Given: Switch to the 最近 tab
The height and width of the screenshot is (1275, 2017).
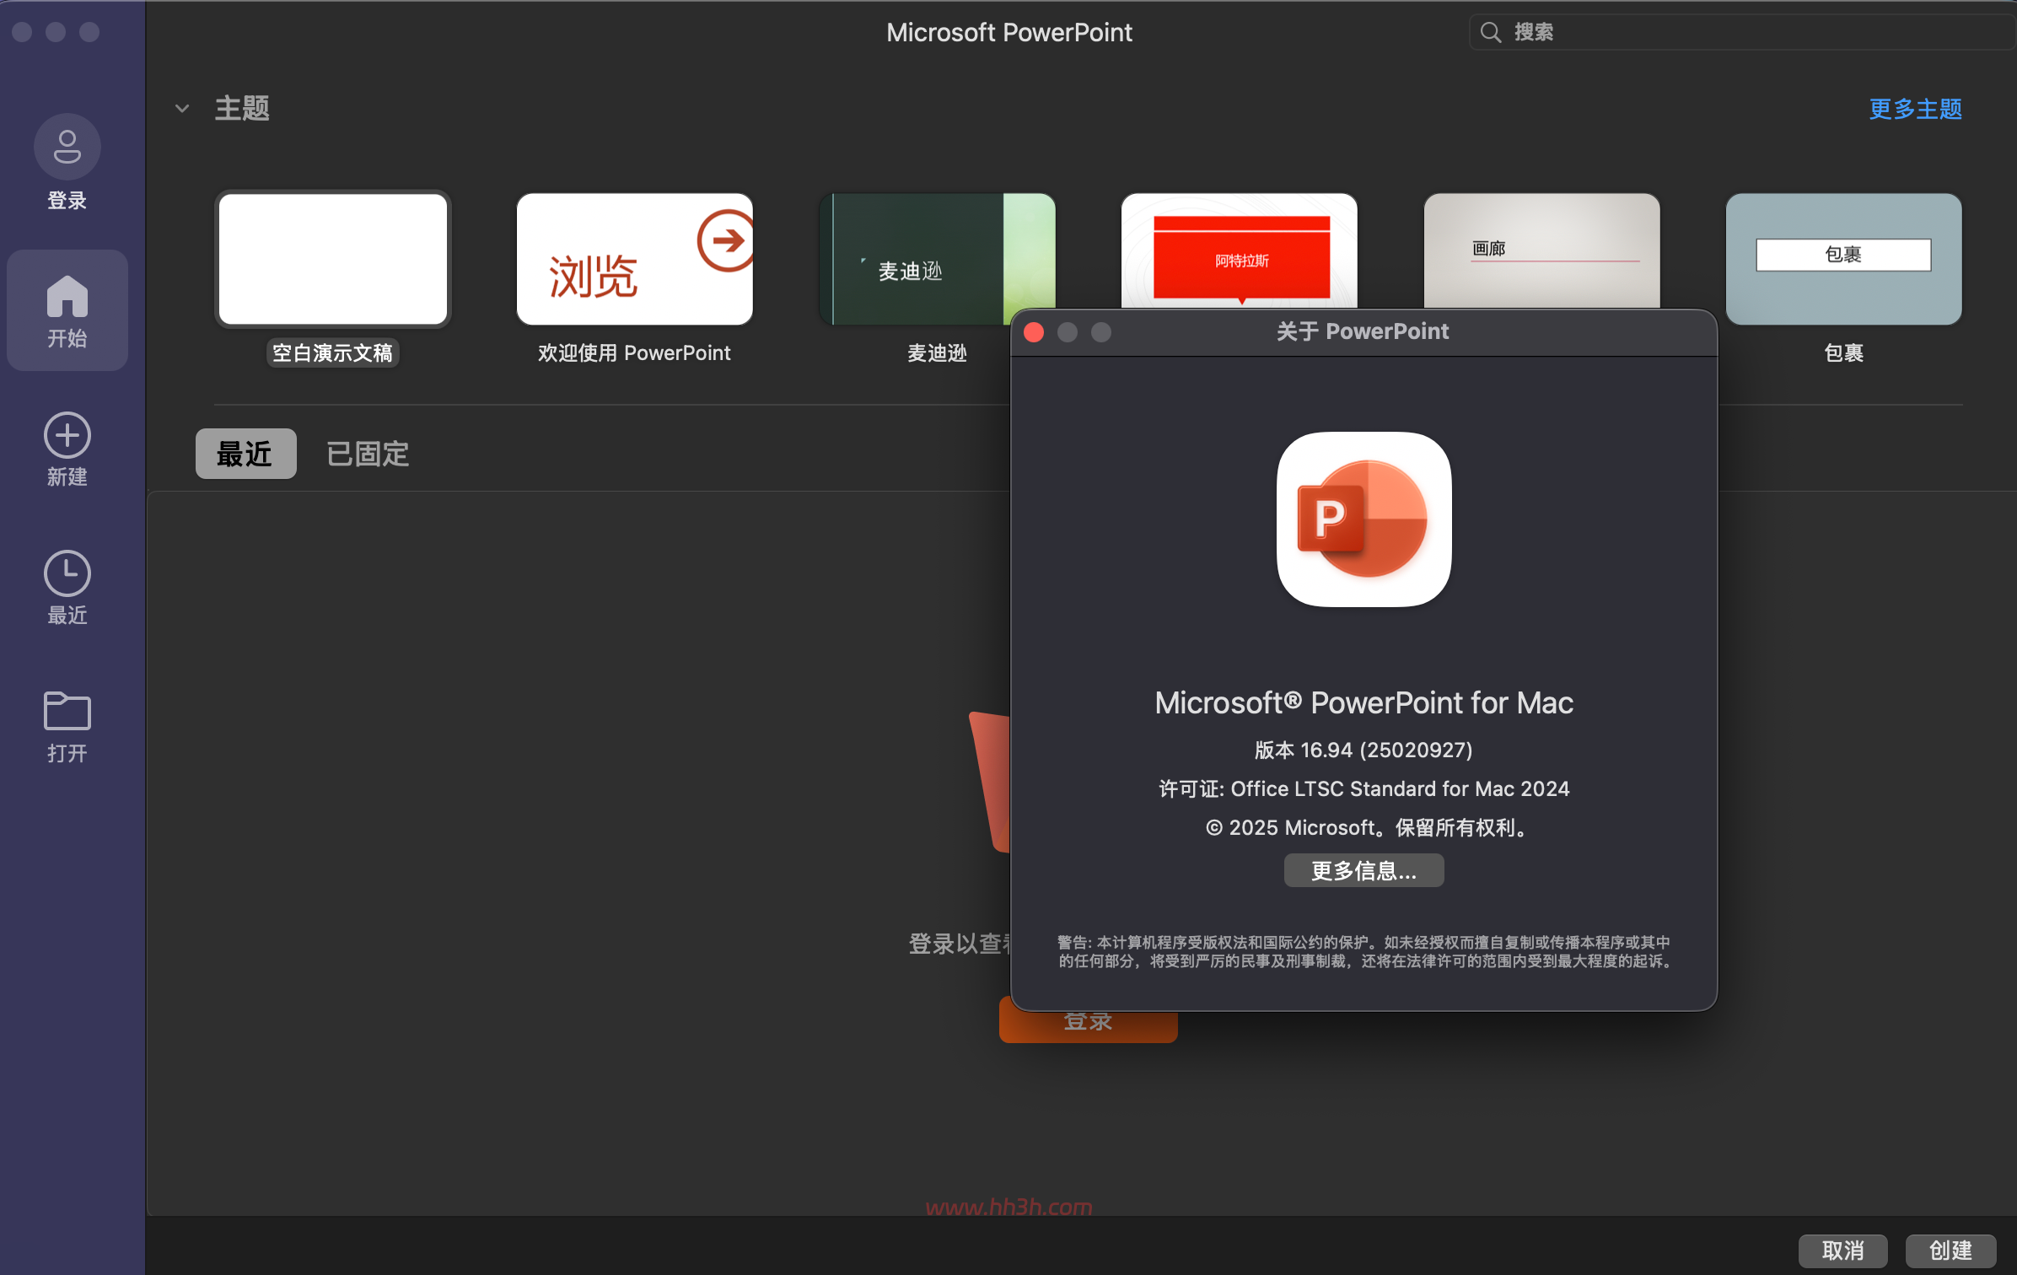Looking at the screenshot, I should pos(245,454).
